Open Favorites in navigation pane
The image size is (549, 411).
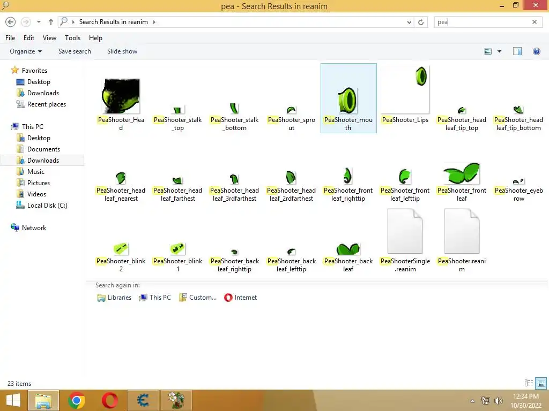pos(34,71)
